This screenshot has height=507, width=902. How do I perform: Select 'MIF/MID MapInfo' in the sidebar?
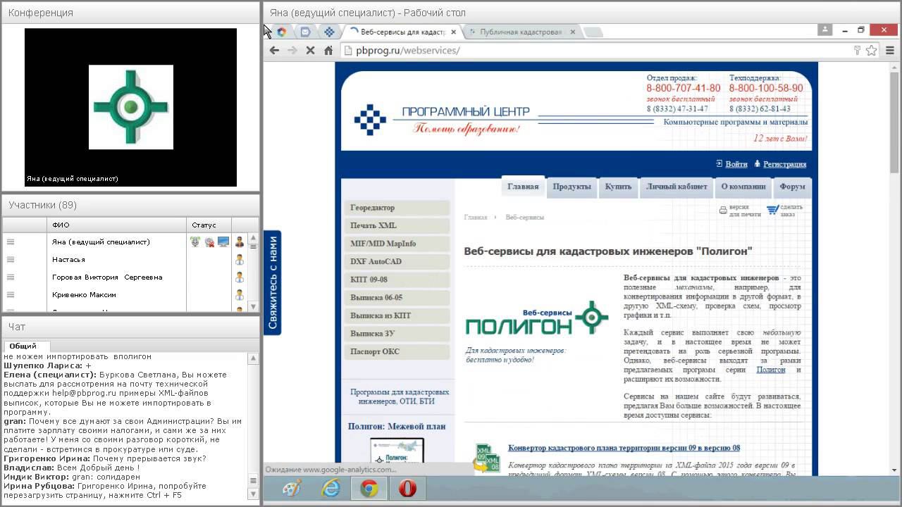click(397, 244)
